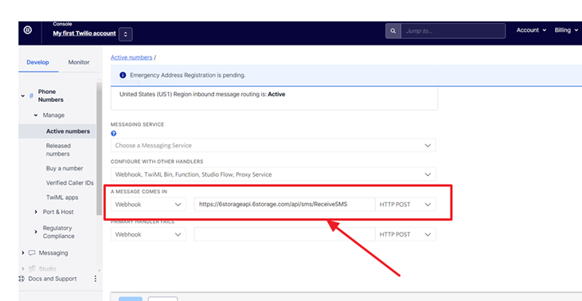582x301 pixels.
Task: Click the Messaging Service help question icon
Action: [x=114, y=134]
